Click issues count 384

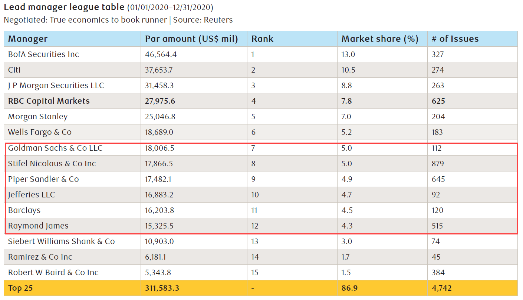438,273
